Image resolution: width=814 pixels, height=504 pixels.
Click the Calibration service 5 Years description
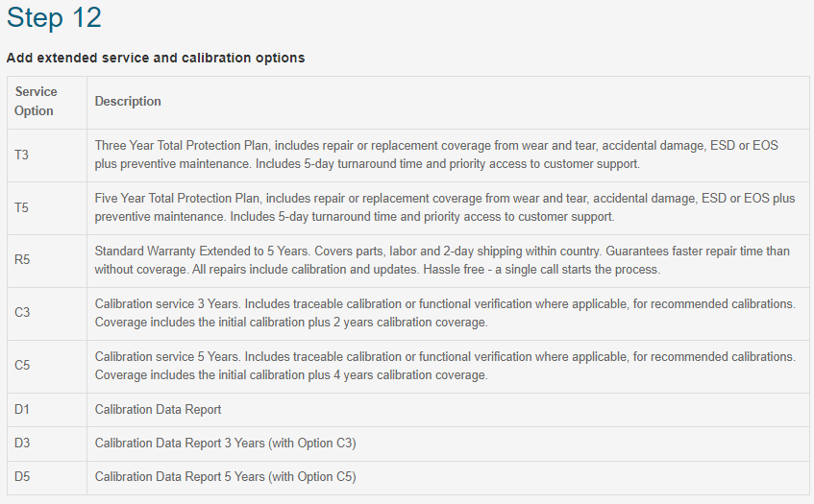coord(445,366)
